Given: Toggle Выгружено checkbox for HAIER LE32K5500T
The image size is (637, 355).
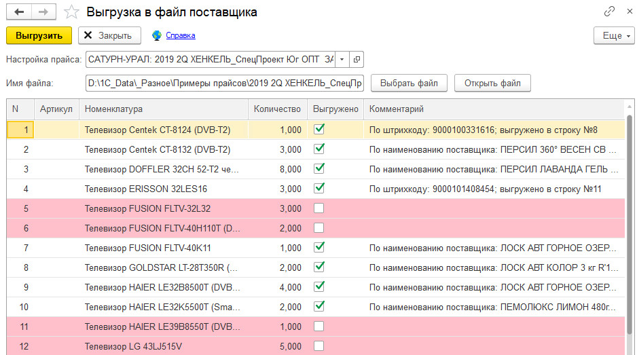Looking at the screenshot, I should point(319,306).
